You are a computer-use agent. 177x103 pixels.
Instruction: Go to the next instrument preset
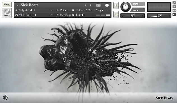tap(91, 5)
